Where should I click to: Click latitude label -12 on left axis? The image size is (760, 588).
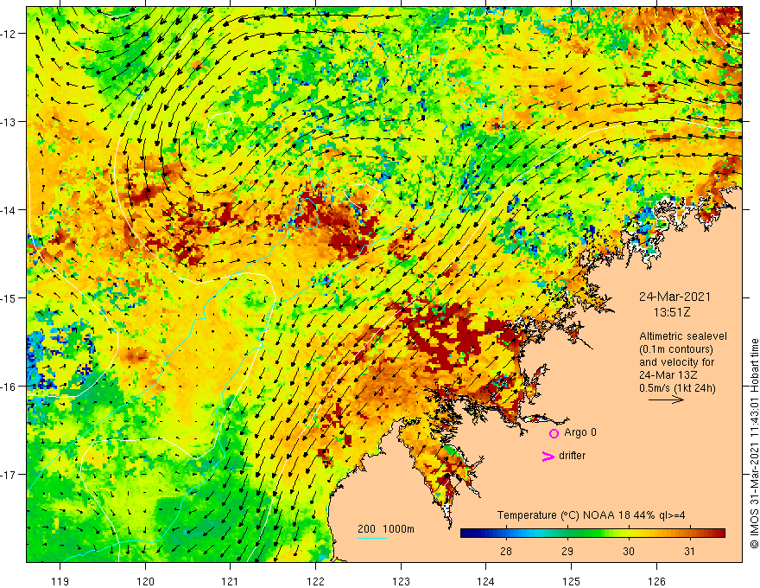[x=9, y=34]
